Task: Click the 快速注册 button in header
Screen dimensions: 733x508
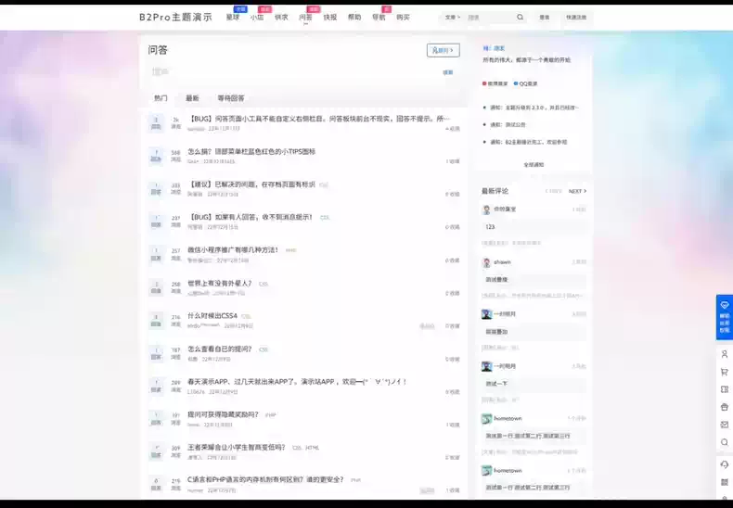Action: point(576,18)
